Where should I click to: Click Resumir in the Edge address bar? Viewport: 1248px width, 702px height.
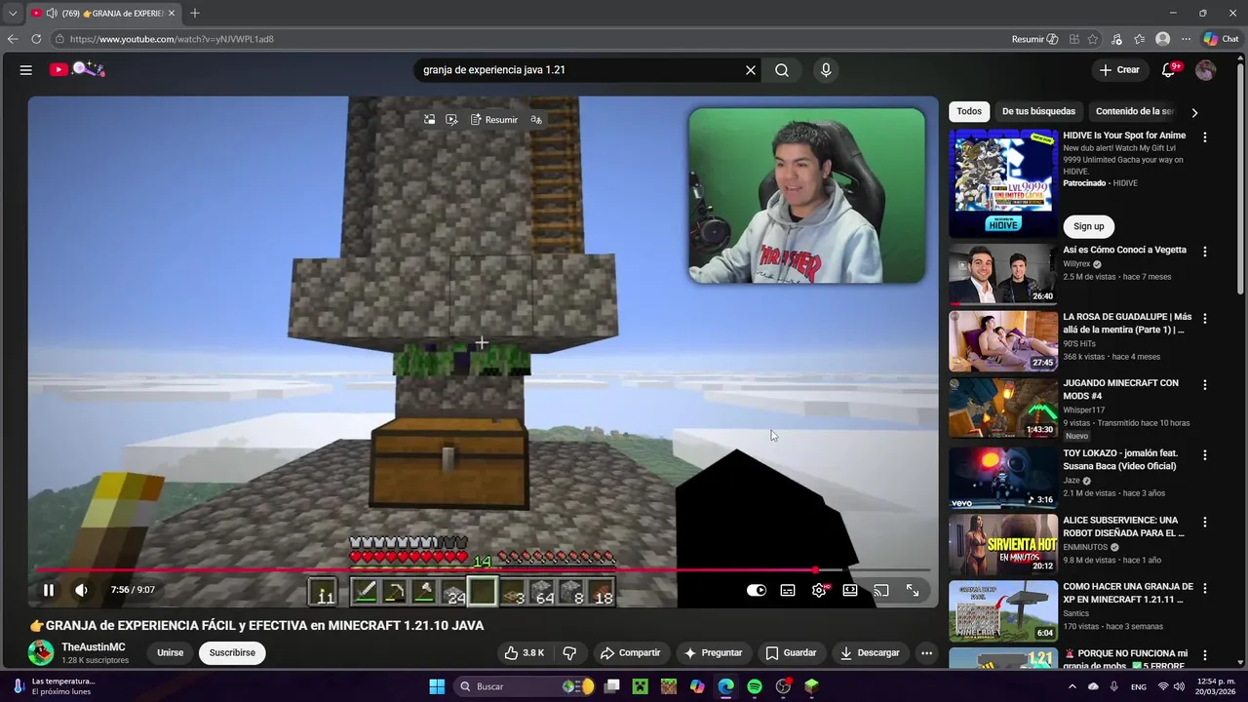point(1034,39)
